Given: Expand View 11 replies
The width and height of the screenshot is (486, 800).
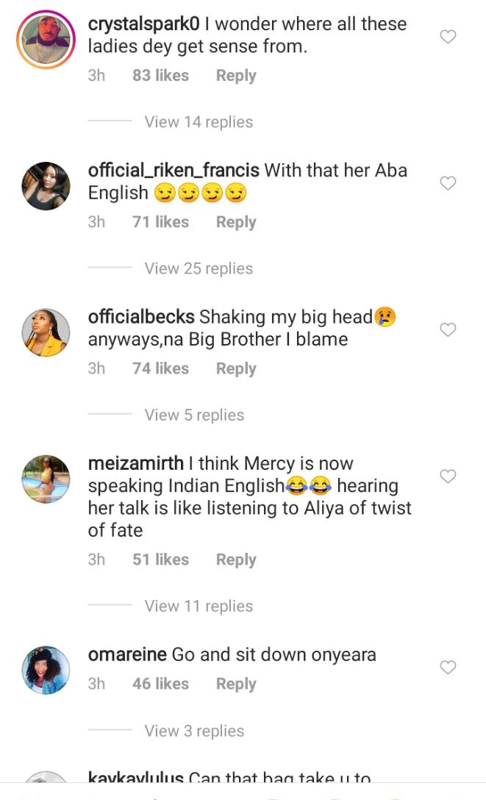Looking at the screenshot, I should click(x=199, y=606).
